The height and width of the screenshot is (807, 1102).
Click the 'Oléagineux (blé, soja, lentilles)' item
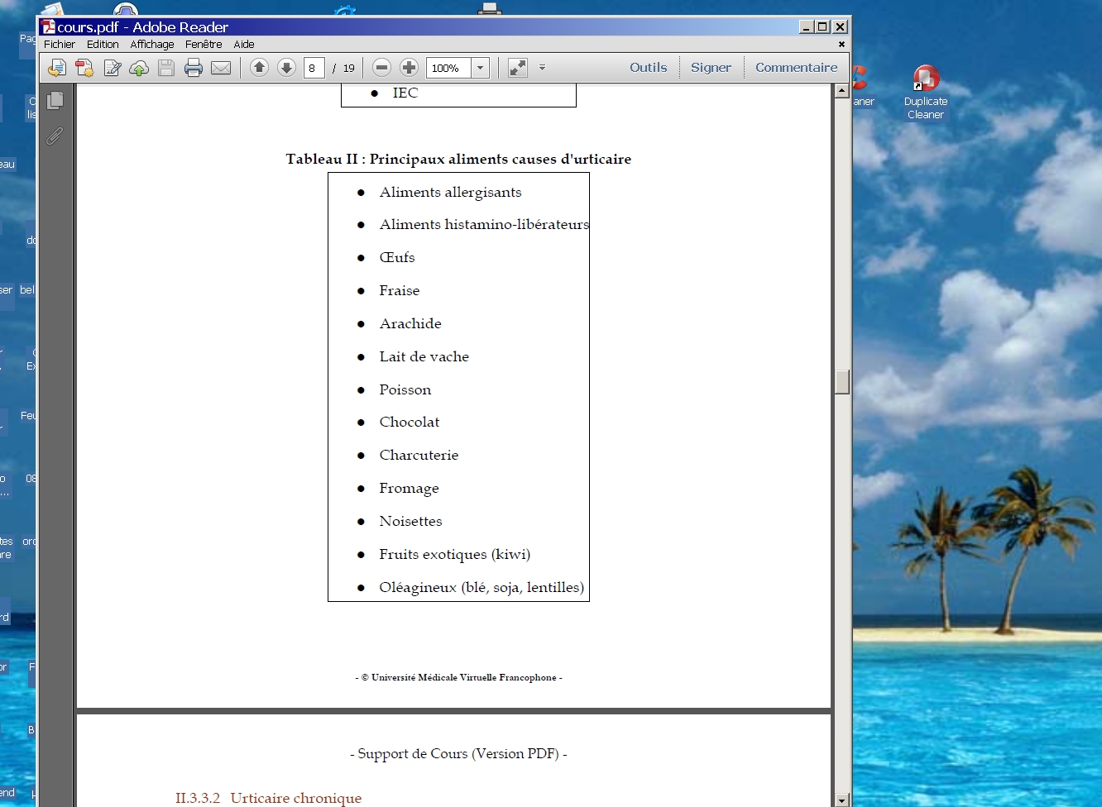482,587
